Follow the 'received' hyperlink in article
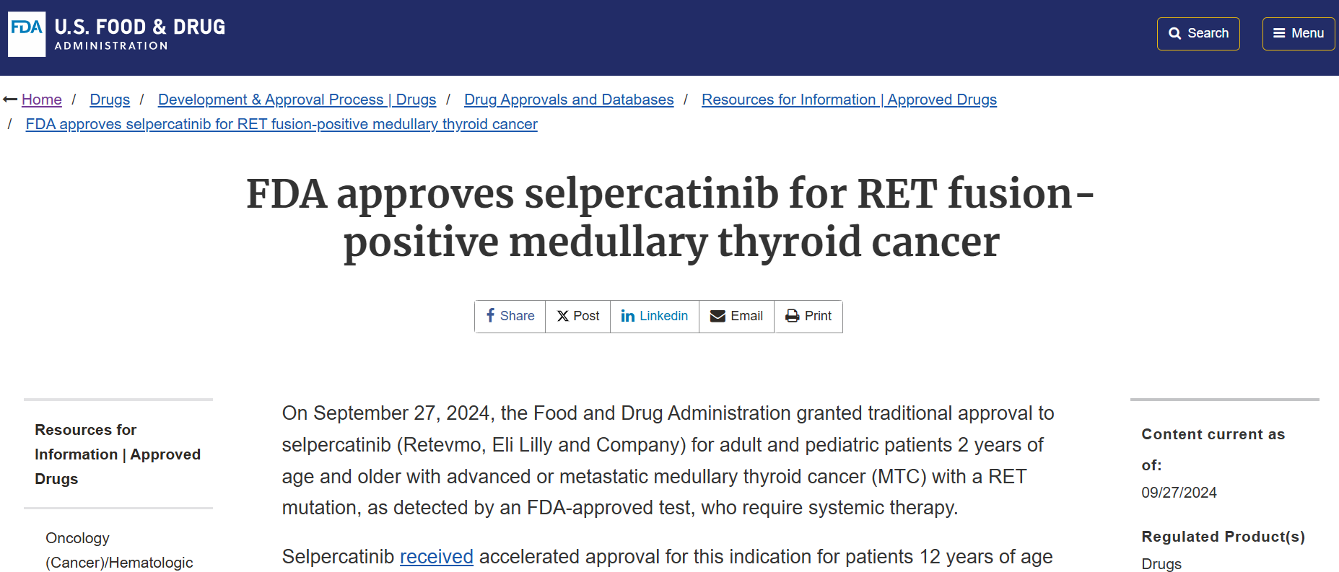 (x=437, y=557)
